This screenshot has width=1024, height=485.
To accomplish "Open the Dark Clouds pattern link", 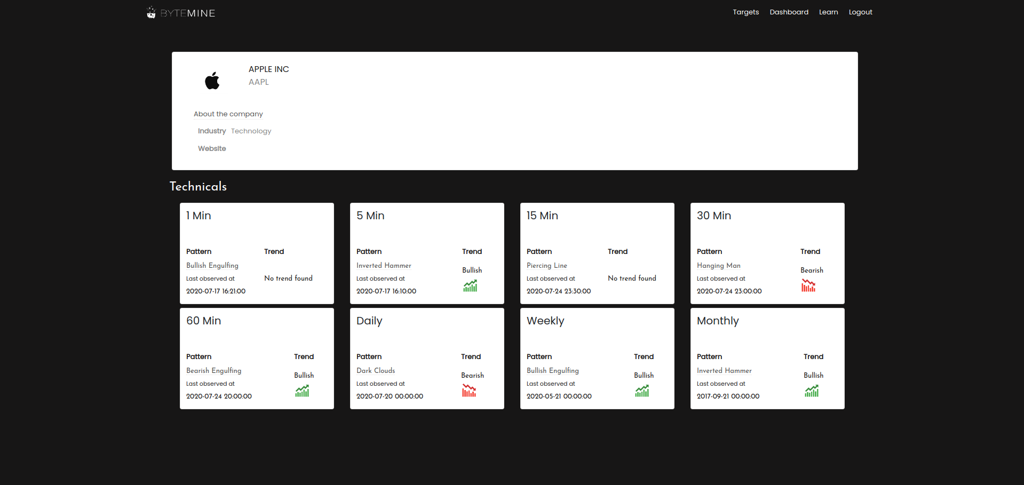I will [x=376, y=371].
